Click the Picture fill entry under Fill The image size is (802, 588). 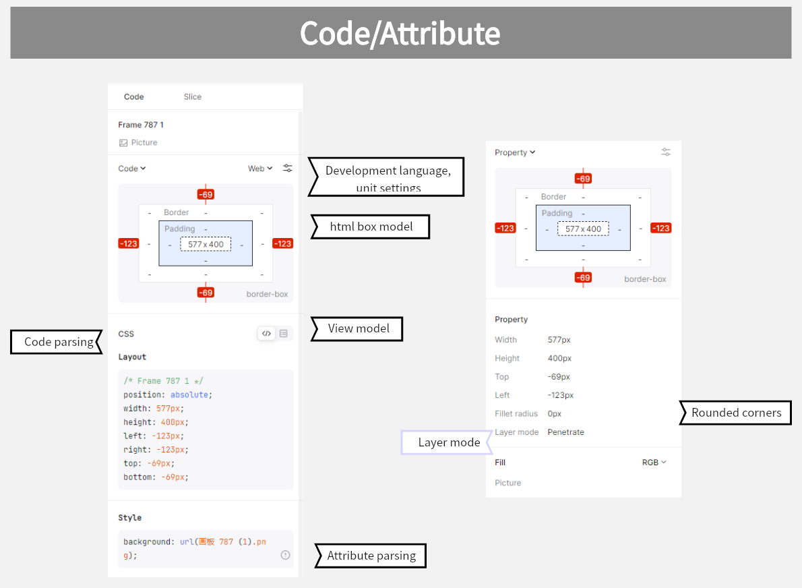(x=508, y=483)
